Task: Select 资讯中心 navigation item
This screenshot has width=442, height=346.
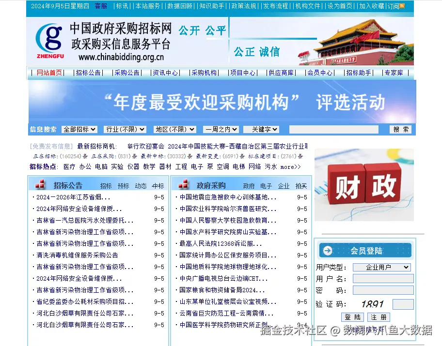Action: click(x=165, y=73)
